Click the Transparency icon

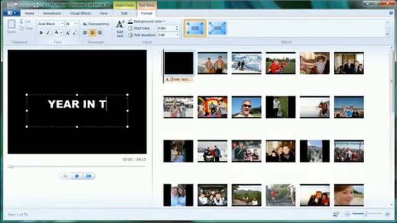click(85, 24)
